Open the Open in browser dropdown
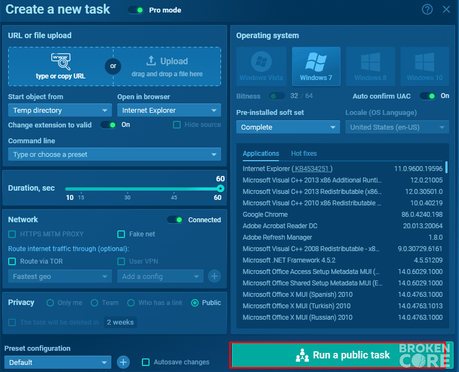Image resolution: width=459 pixels, height=372 pixels. pos(169,111)
